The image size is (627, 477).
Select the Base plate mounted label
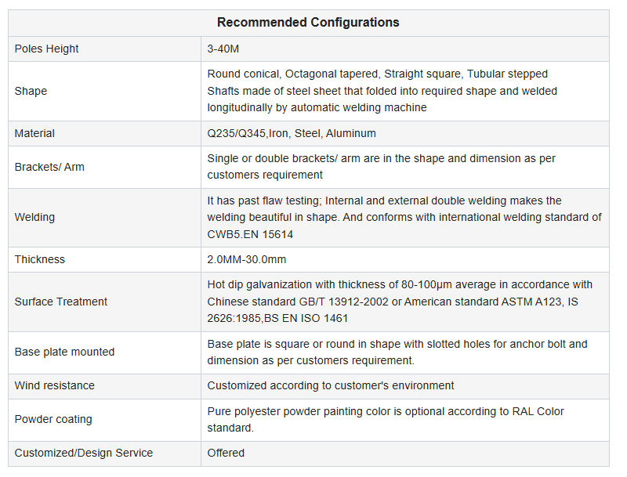tap(64, 352)
